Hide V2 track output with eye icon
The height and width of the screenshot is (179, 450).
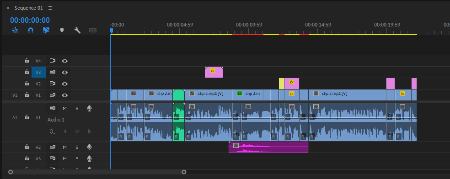coord(65,84)
